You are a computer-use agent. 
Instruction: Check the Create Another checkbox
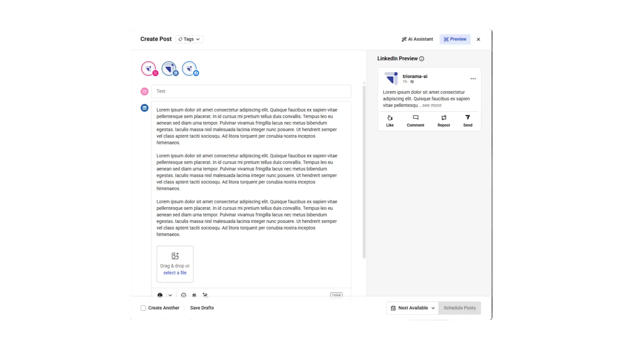[x=143, y=308]
